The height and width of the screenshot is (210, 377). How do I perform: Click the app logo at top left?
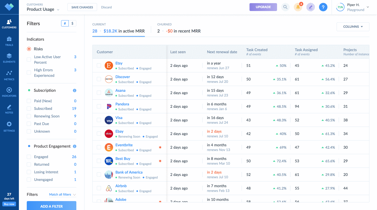[x=9, y=7]
